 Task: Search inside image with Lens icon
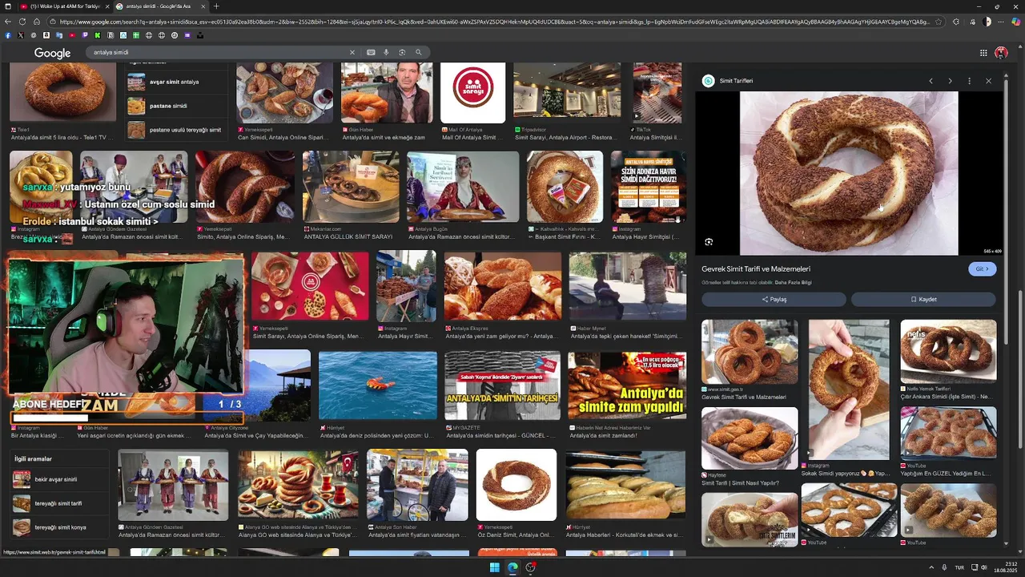(709, 242)
